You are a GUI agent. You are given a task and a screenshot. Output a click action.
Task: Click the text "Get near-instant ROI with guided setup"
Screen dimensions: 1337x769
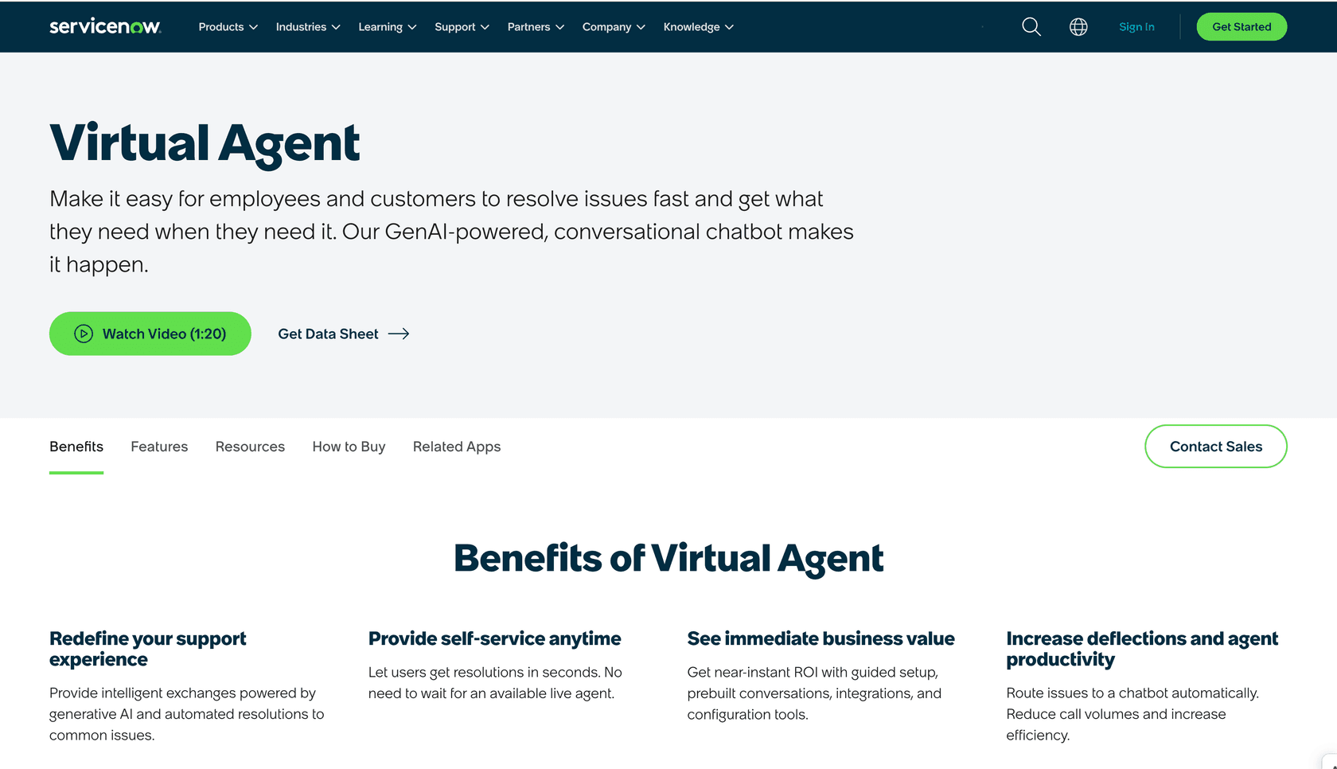pyautogui.click(x=813, y=673)
